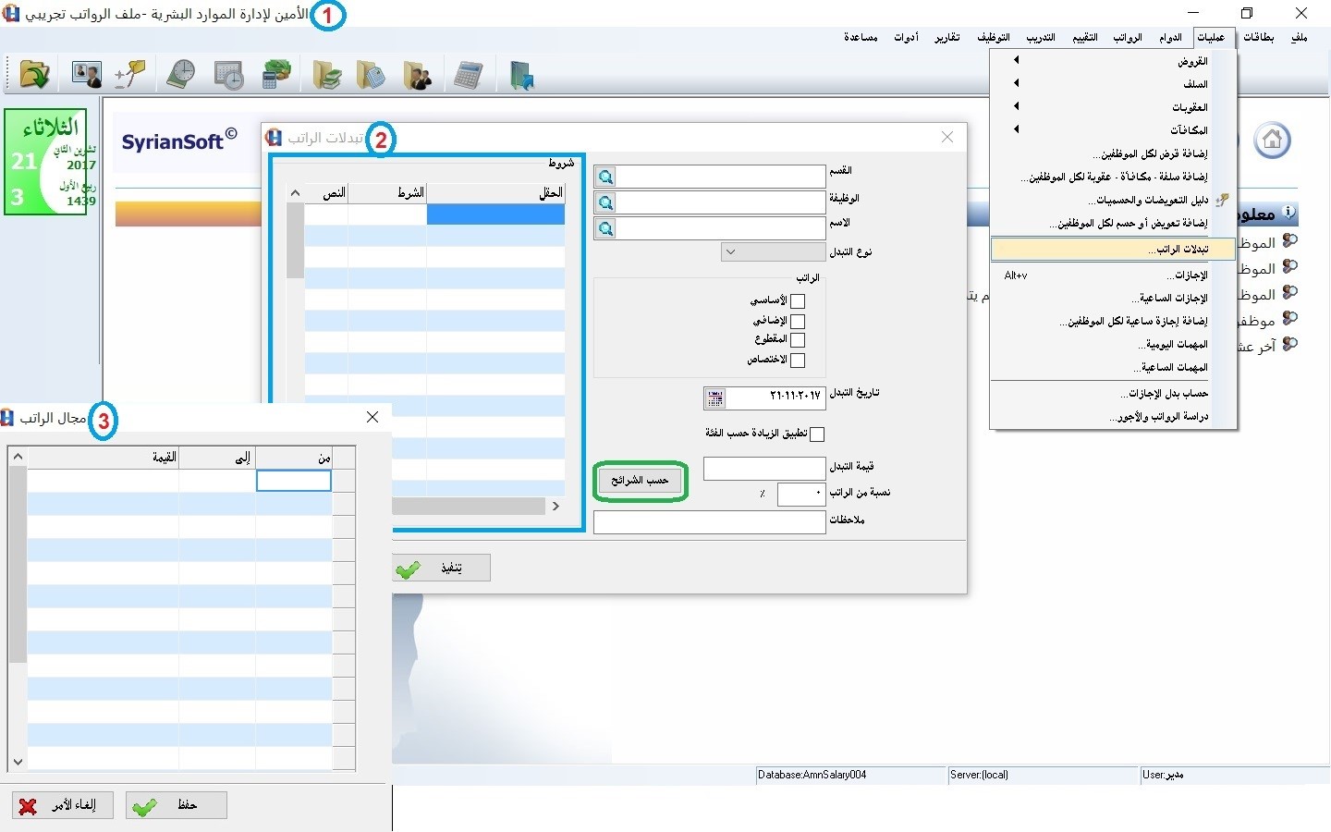Click the folder with books toolbar icon
The width and height of the screenshot is (1331, 832).
point(327,75)
